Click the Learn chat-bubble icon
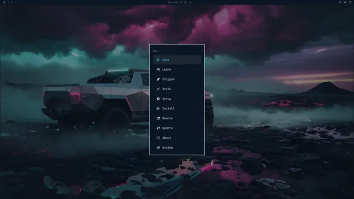This screenshot has height=199, width=354. [158, 69]
